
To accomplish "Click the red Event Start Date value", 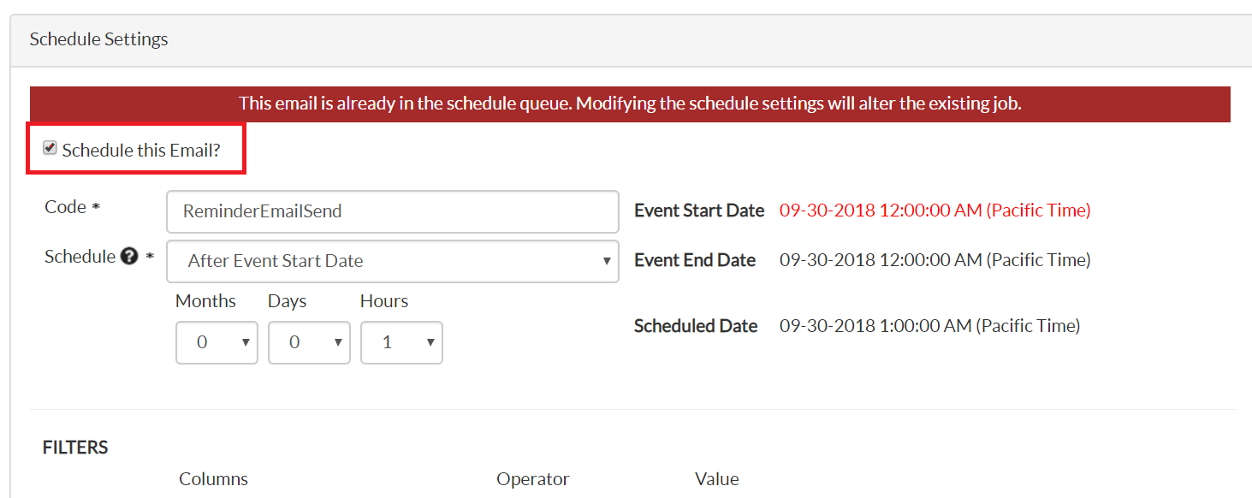I will pos(935,210).
